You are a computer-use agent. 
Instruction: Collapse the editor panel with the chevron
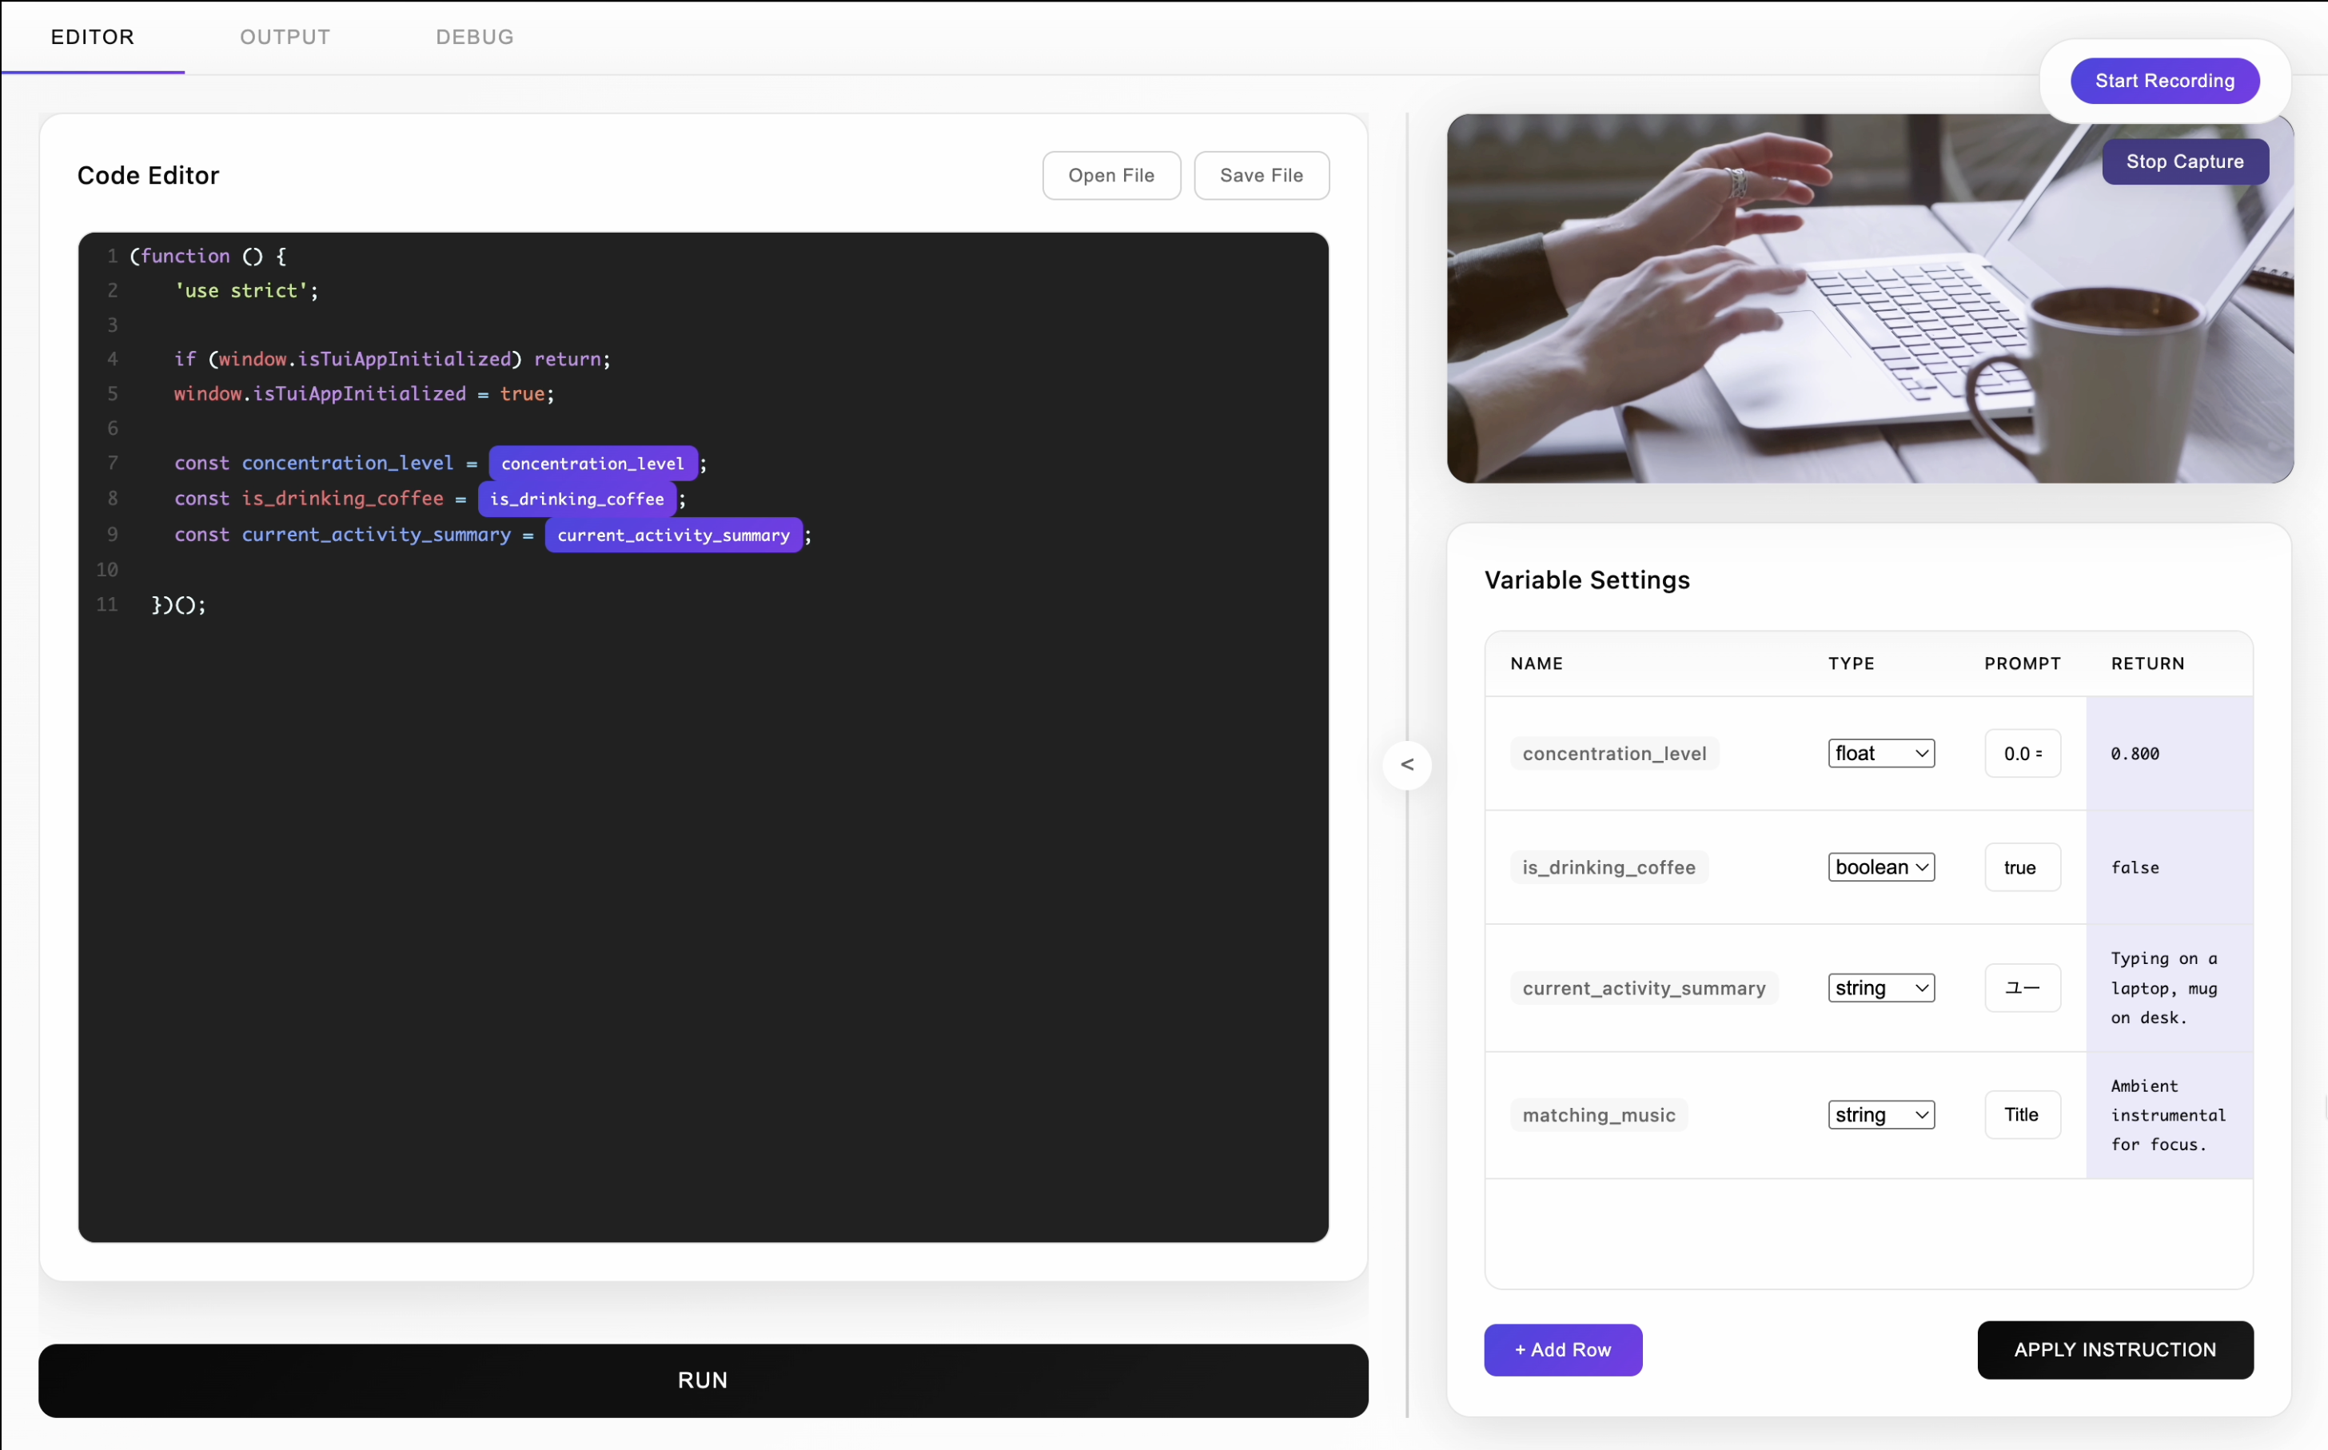point(1406,764)
